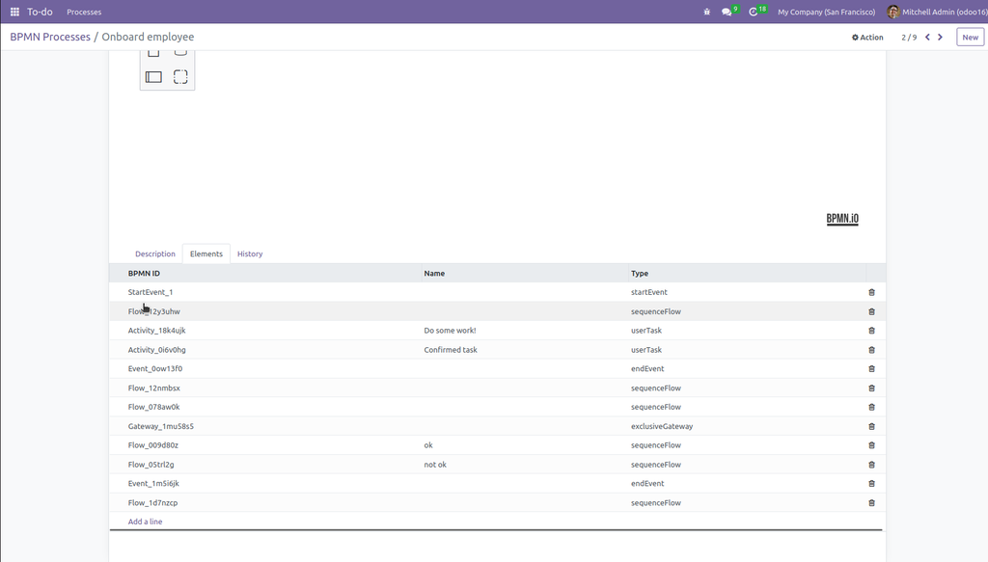Delete the Flow_009d80z row

coord(872,445)
